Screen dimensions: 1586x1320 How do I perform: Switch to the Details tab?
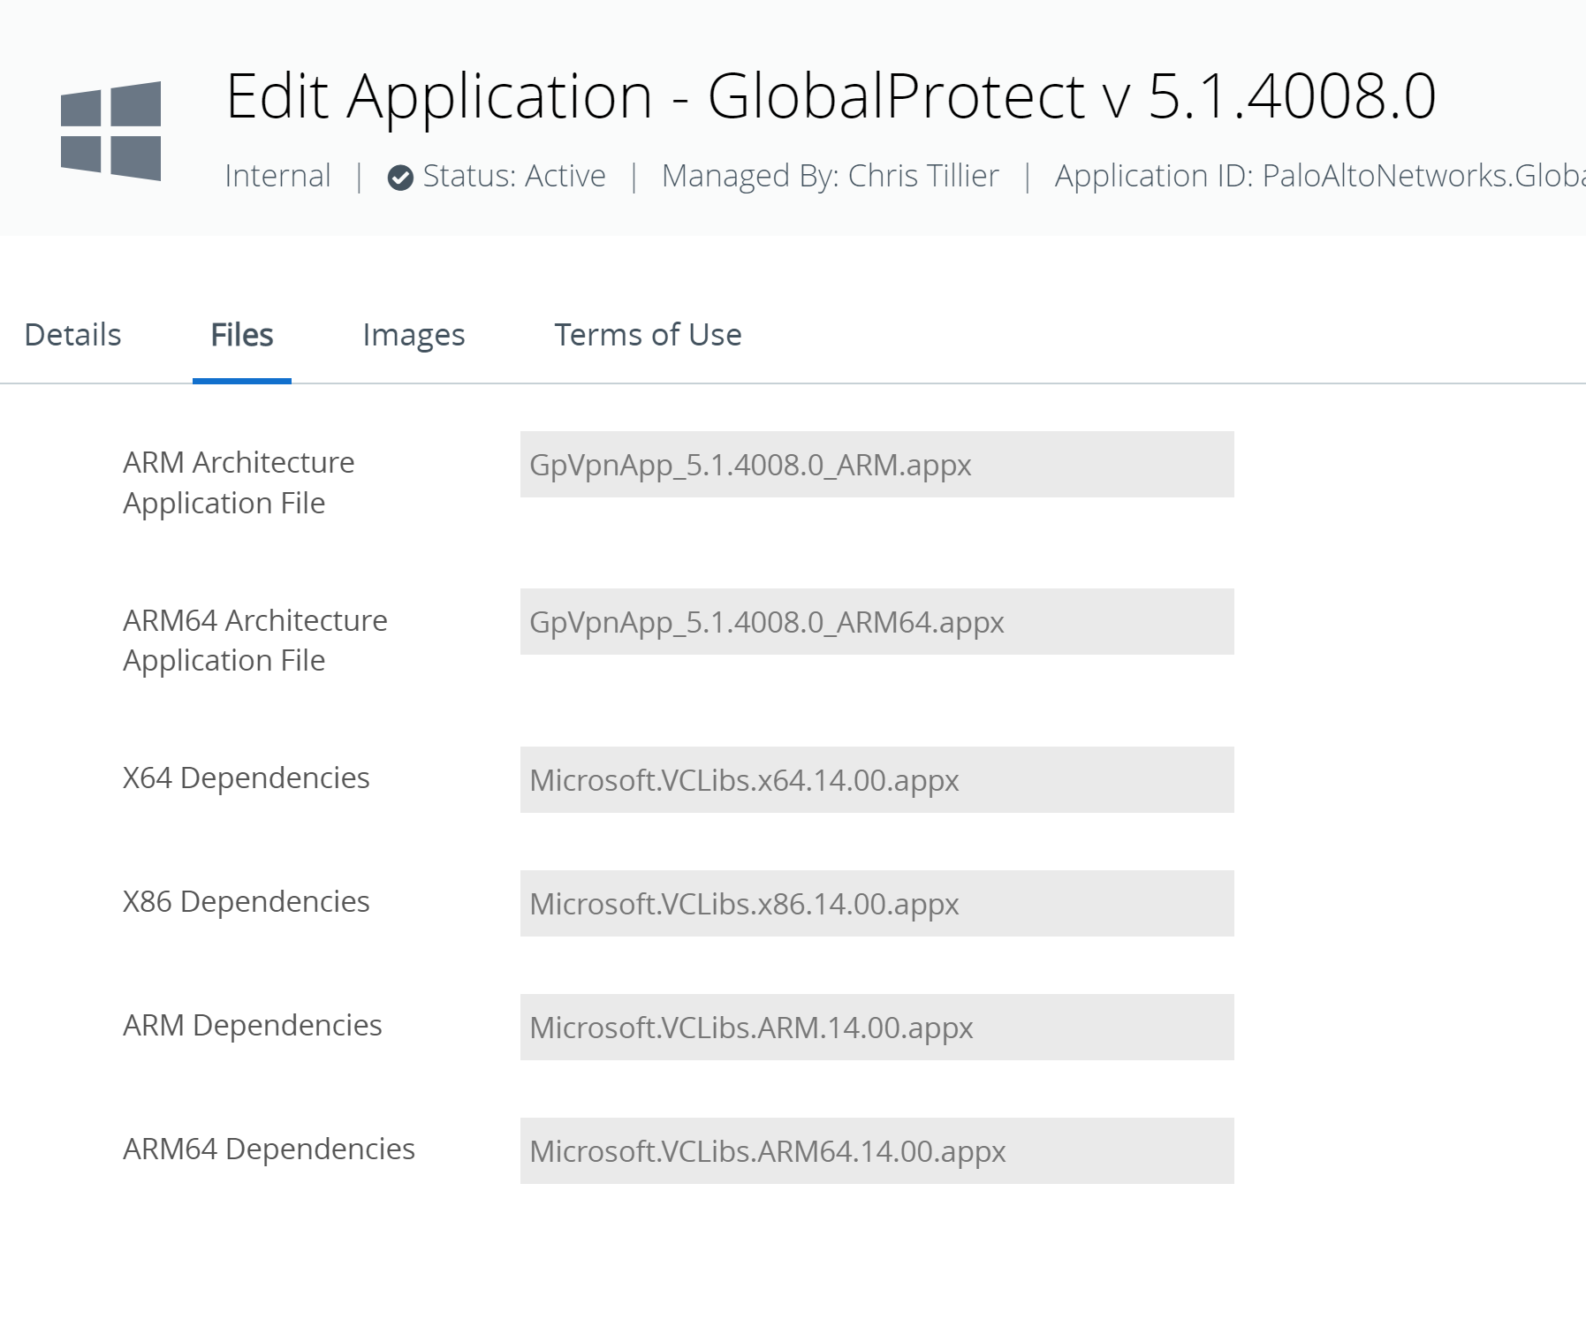point(72,335)
